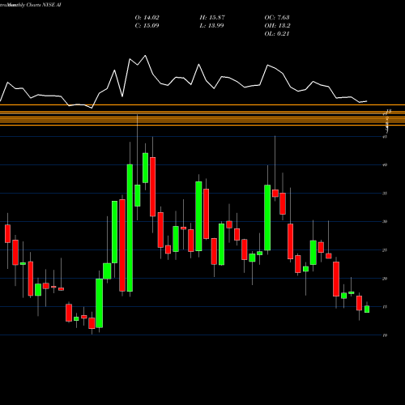The height and width of the screenshot is (405, 405).
Task: Click the low value 'L: 13.99'
Action: click(211, 26)
